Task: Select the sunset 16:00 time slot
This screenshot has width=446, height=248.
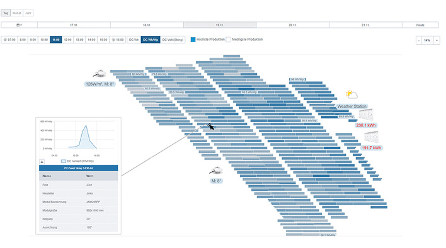Action: click(118, 40)
